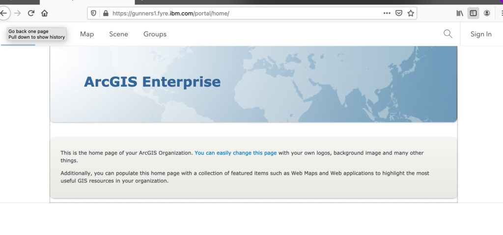Open the Scene tab
Viewport: 503px width, 235px height.
pyautogui.click(x=119, y=34)
